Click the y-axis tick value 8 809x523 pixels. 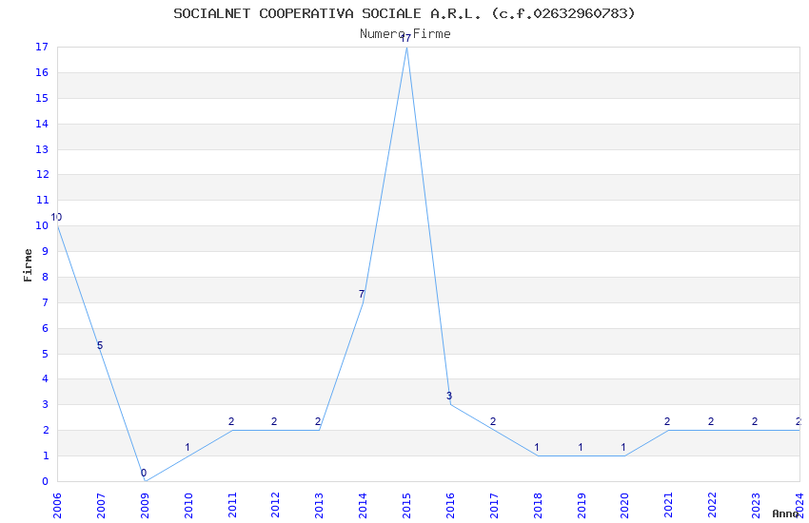point(46,277)
